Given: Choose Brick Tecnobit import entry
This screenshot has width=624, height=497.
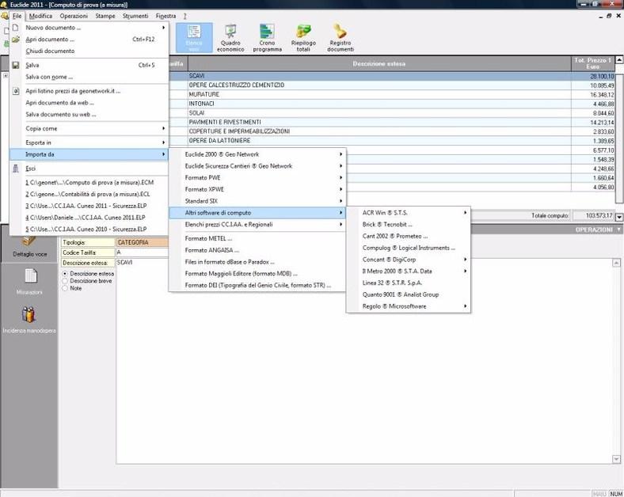Looking at the screenshot, I should pyautogui.click(x=387, y=224).
